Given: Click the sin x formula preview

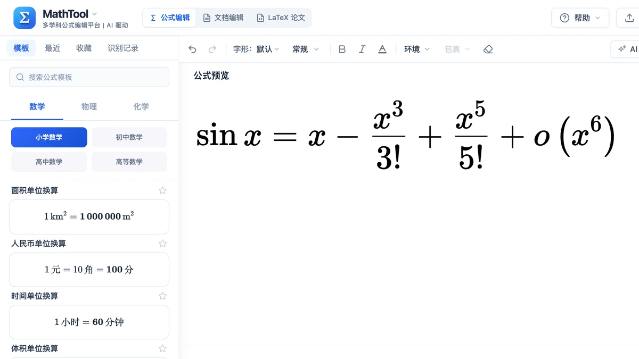Looking at the screenshot, I should 406,136.
